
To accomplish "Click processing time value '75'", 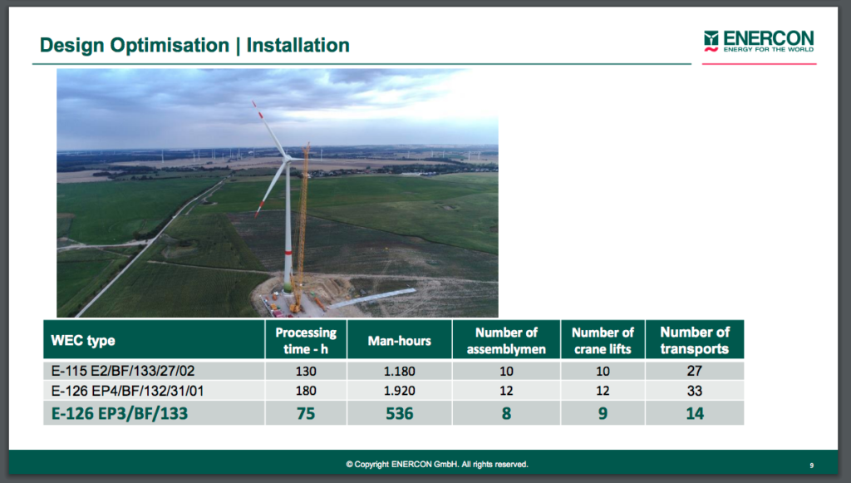I will click(x=306, y=413).
